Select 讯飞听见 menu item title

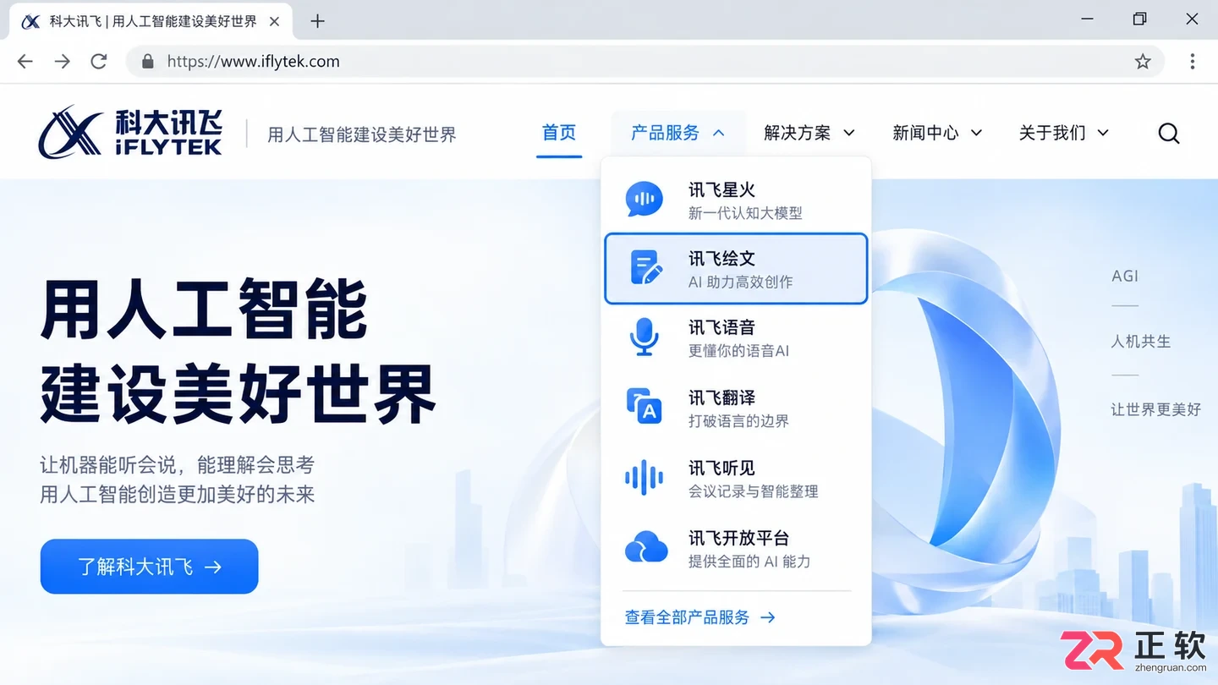coord(721,468)
